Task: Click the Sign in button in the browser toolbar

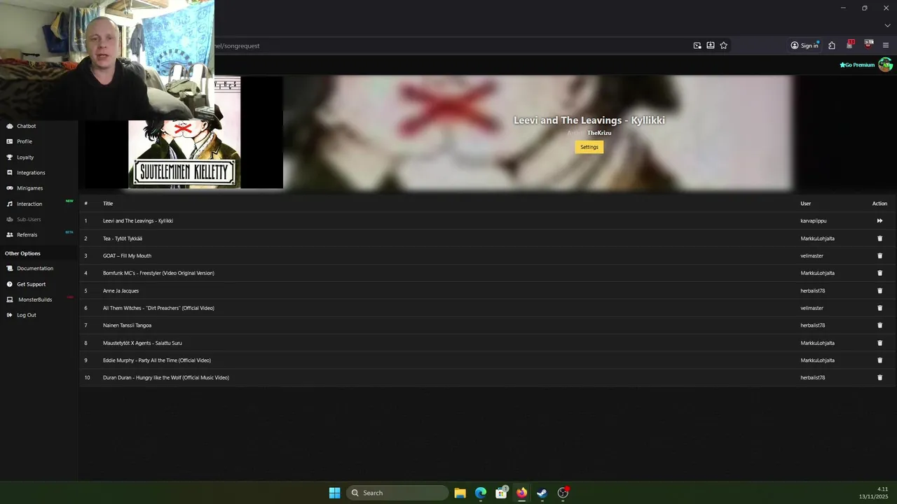Action: tap(804, 45)
